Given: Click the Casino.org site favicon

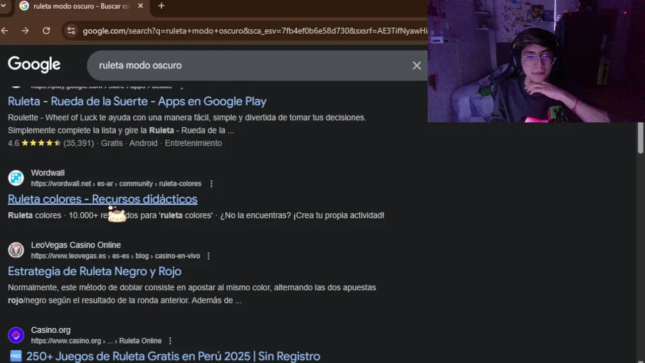Looking at the screenshot, I should 16,335.
